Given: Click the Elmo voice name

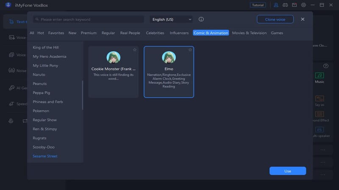Looking at the screenshot, I should tap(169, 69).
